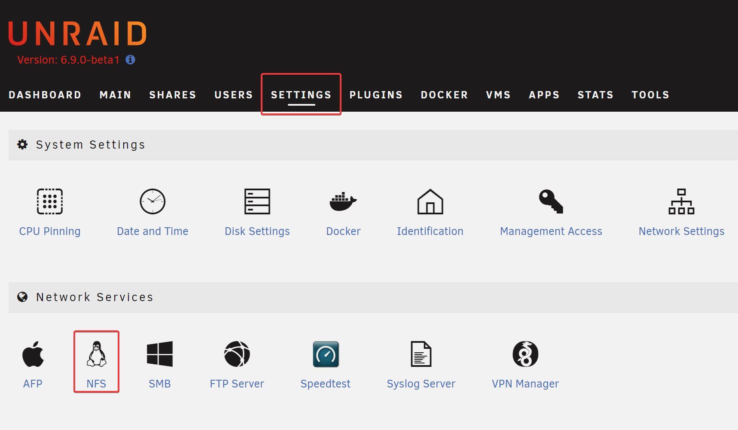Open the FTP Server globe icon
Screen dimensions: 738x430
[x=237, y=354]
